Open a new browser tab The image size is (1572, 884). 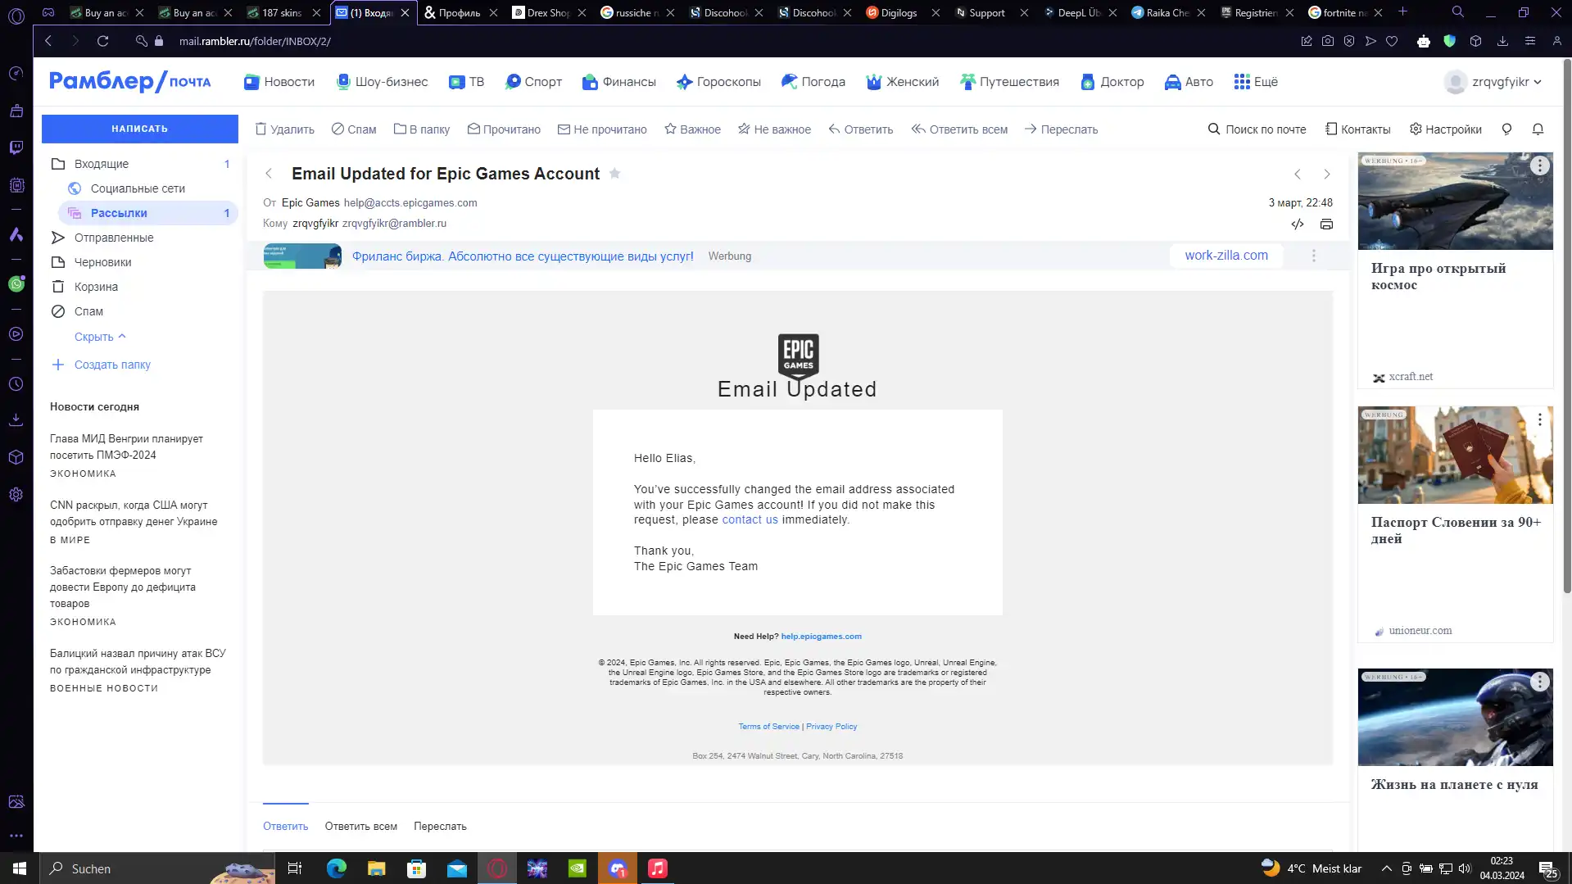[x=1402, y=11]
